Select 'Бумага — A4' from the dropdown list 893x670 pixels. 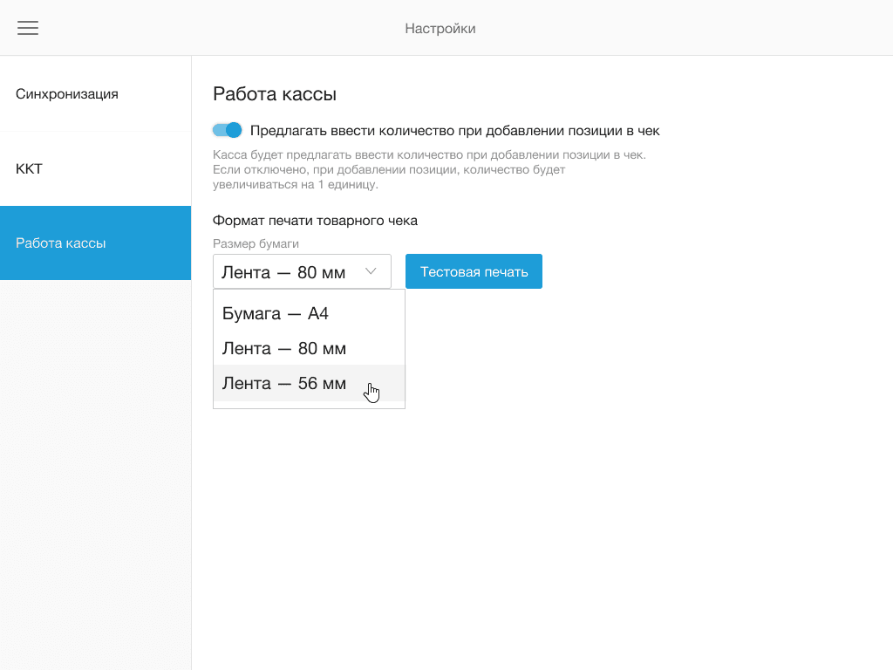(x=276, y=313)
